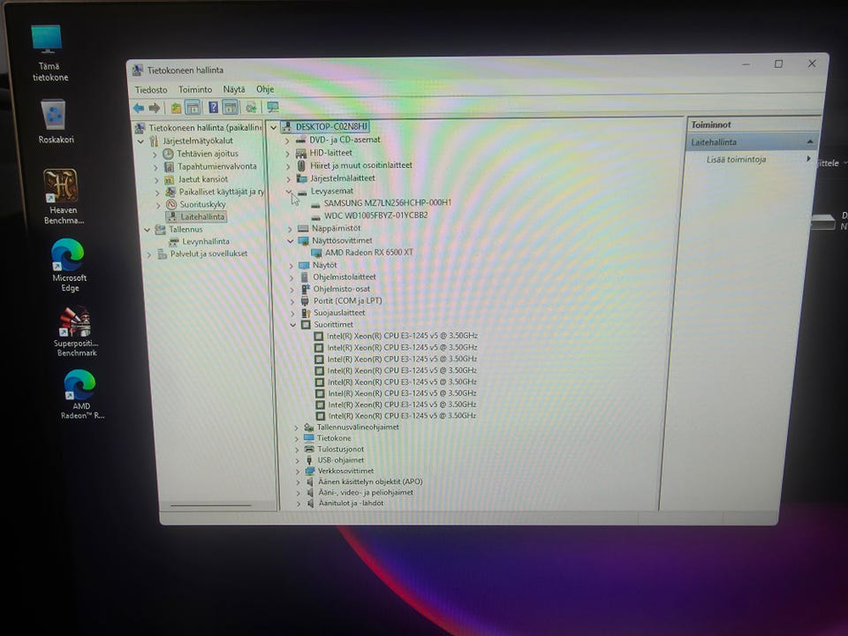The width and height of the screenshot is (848, 636).
Task: Select Palvelut ja sovellukset node
Action: pos(208,254)
